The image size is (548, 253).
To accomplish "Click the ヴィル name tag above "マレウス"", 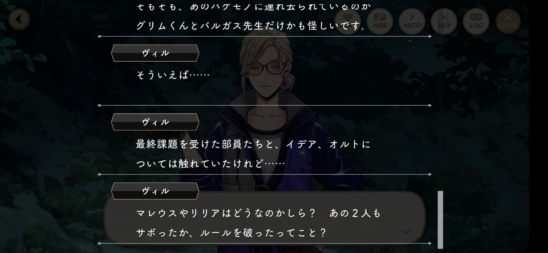I will [x=155, y=191].
